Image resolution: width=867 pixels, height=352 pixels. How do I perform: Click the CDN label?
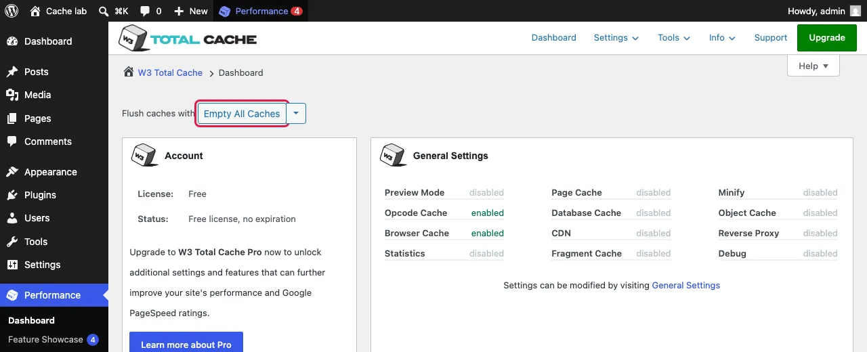click(x=562, y=233)
